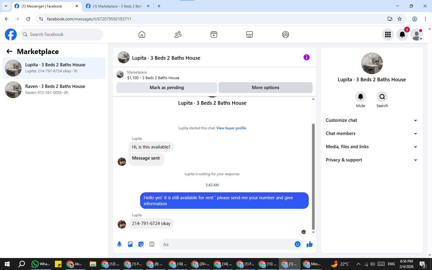Image resolution: width=432 pixels, height=270 pixels.
Task: Click chat scrollbar down arrow
Action: (313, 232)
